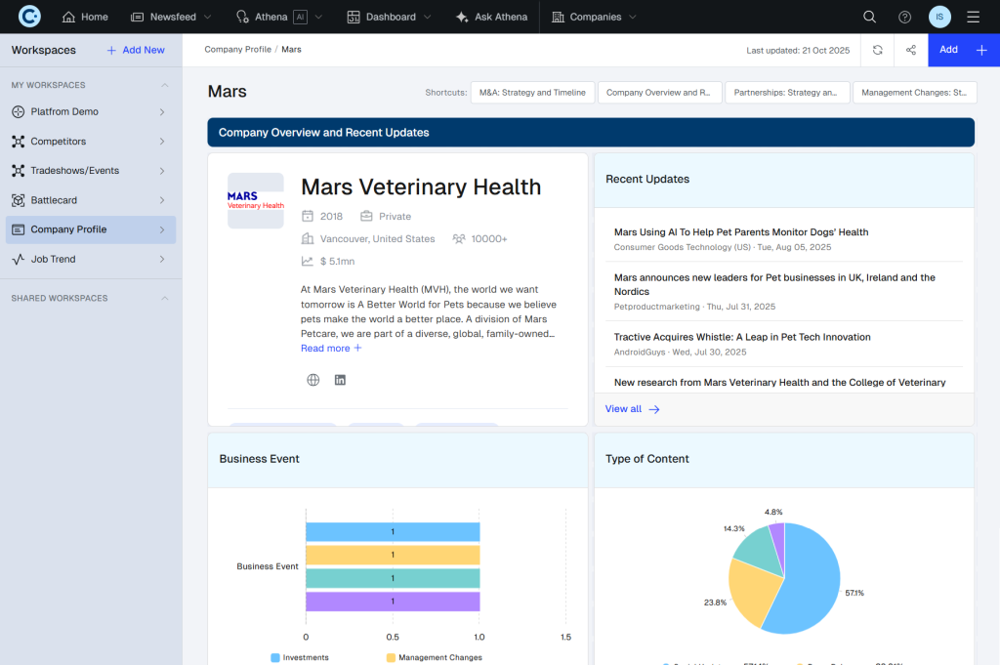Open the search icon in the top bar
This screenshot has width=1000, height=665.
[x=869, y=16]
